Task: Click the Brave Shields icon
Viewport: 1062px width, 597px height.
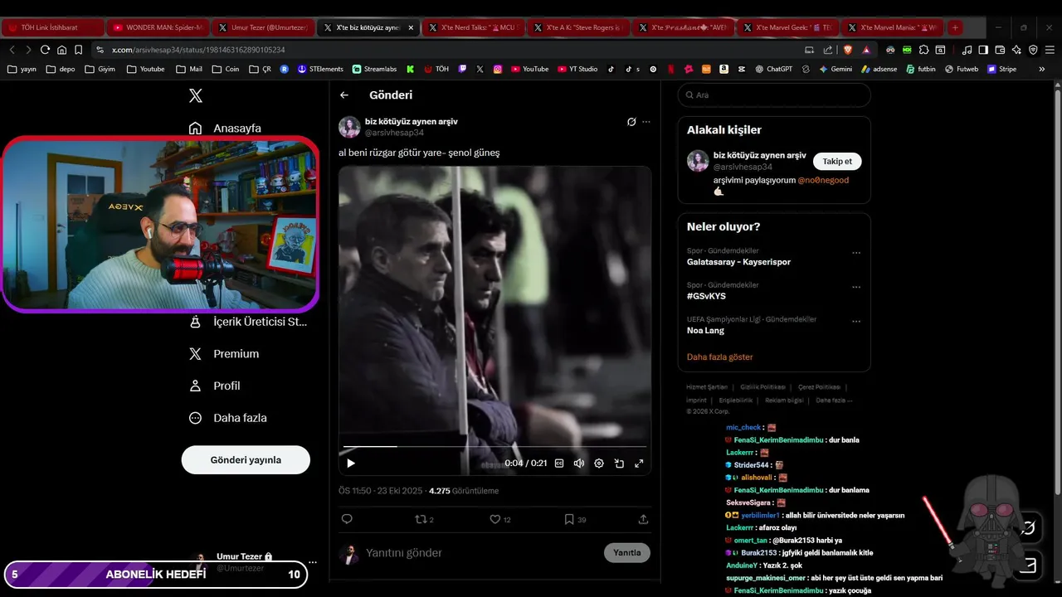Action: (850, 50)
